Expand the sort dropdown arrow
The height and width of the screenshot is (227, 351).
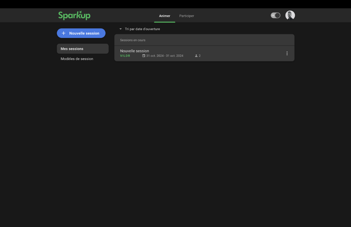click(121, 29)
